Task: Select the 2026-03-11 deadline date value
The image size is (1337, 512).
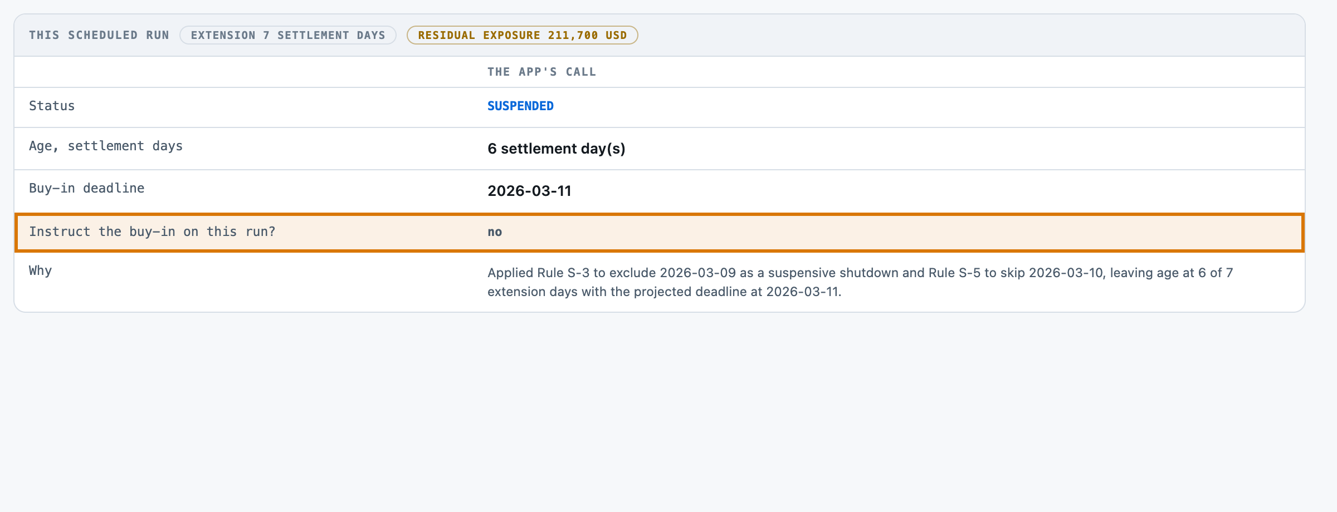Action: pos(529,191)
